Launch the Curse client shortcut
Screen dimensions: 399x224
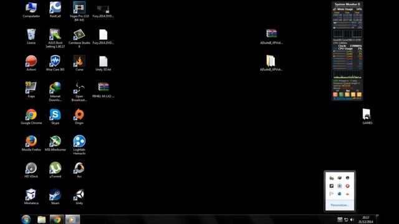pyautogui.click(x=79, y=63)
